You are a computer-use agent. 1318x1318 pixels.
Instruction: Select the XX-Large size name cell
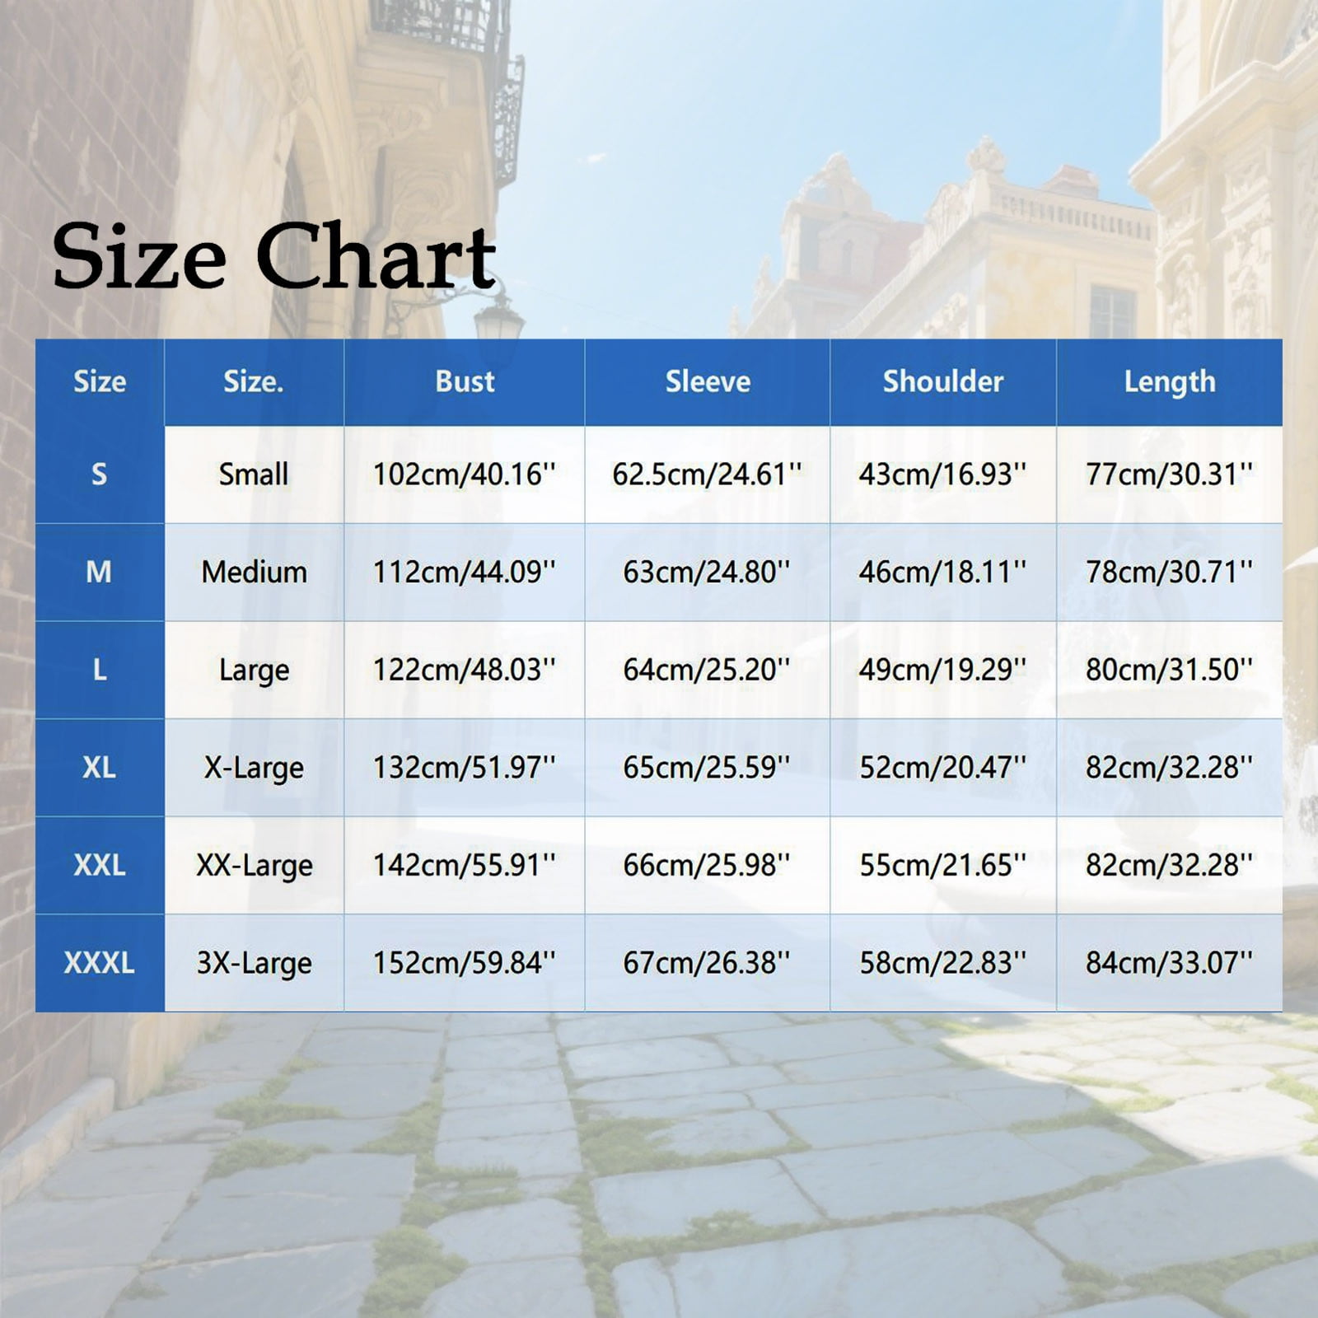tap(254, 865)
